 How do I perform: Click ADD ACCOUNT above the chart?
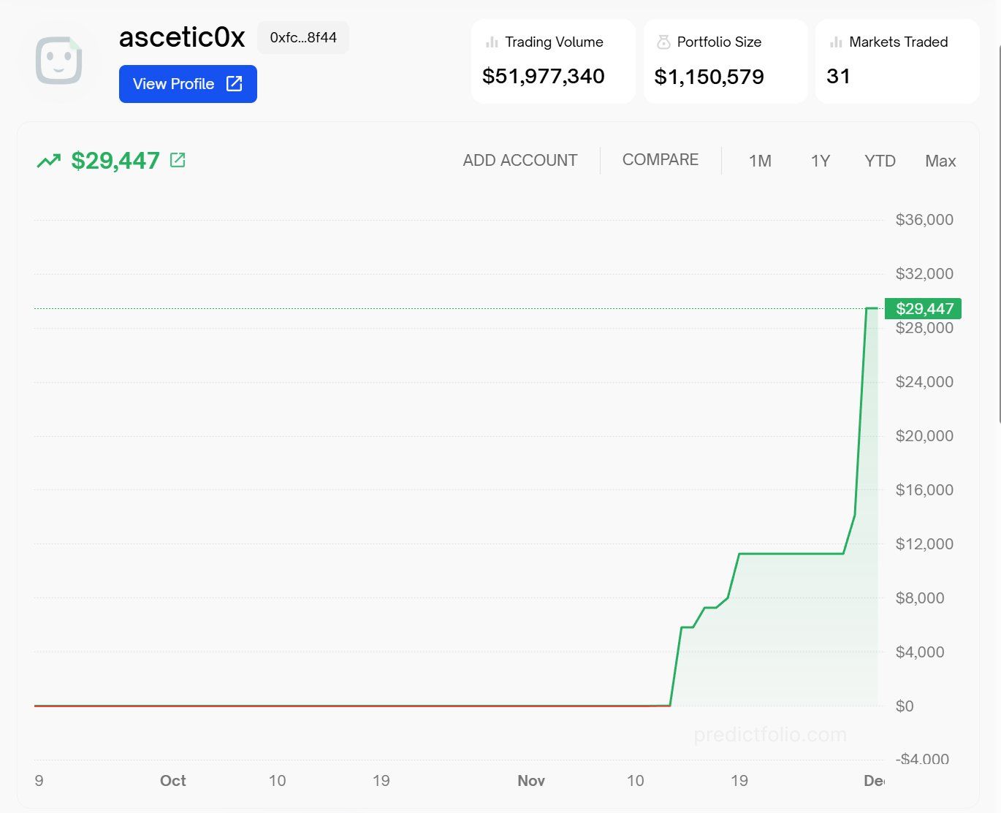(x=520, y=161)
